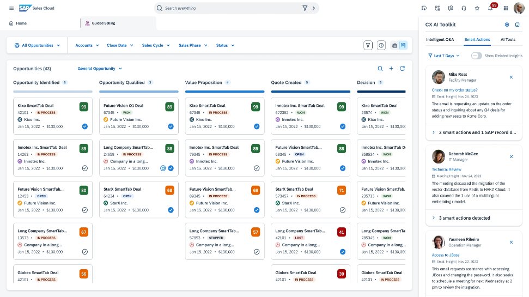Search within opportunities list
The width and height of the screenshot is (529, 297).
[380, 69]
